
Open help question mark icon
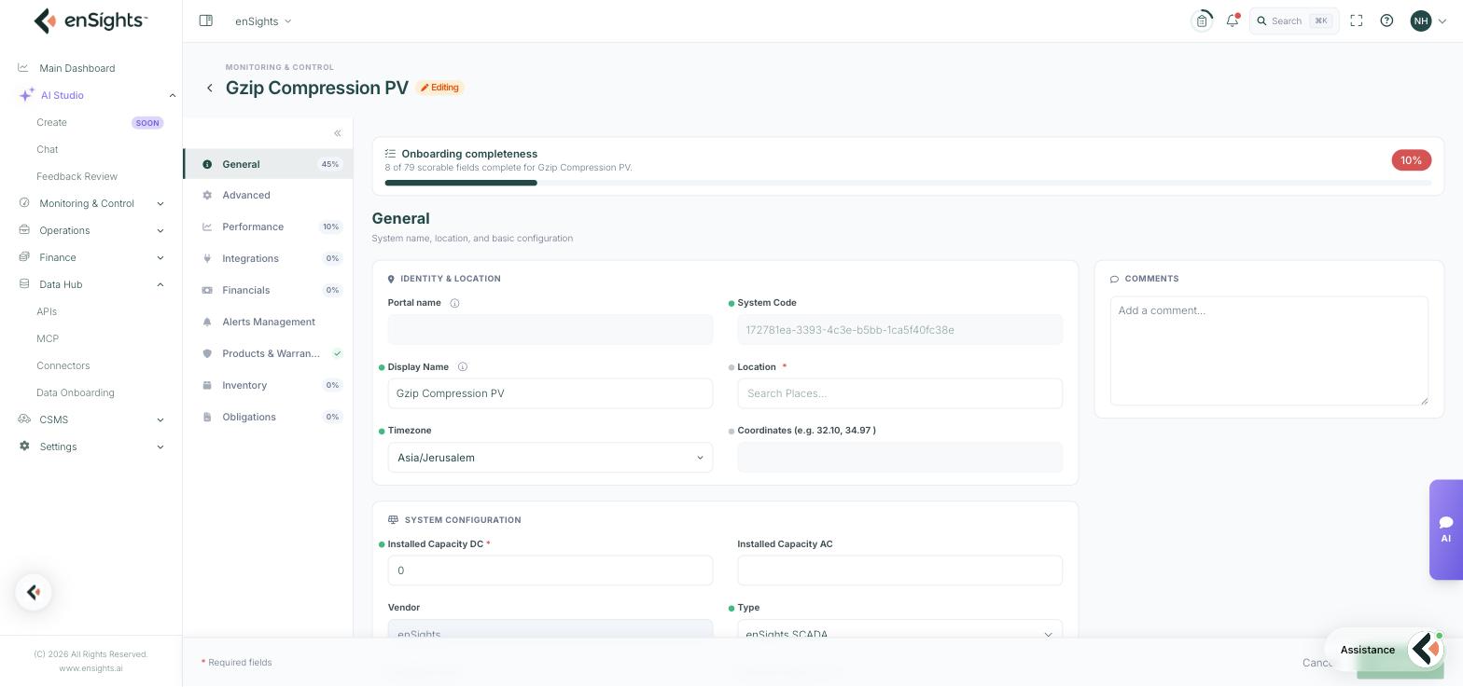pos(1386,21)
